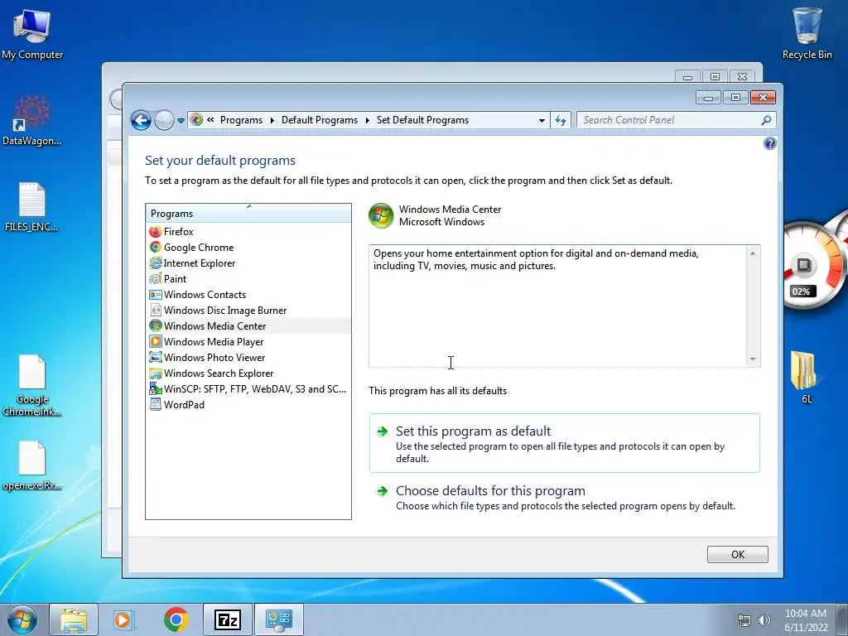Select Windows Search Explorer entry

point(248,373)
